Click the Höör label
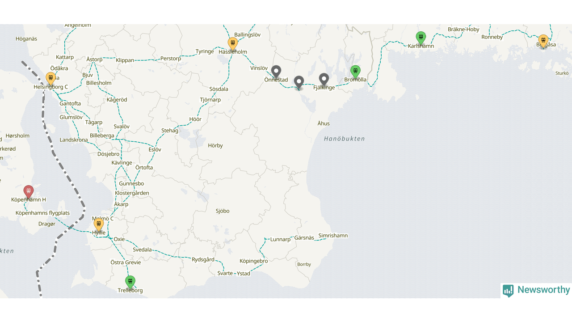This screenshot has height=322, width=572. (x=195, y=119)
